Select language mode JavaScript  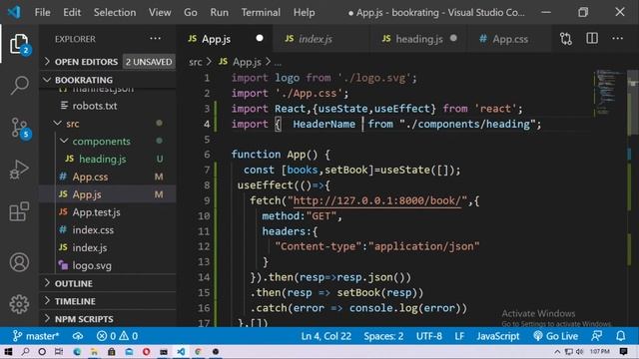pyautogui.click(x=498, y=336)
